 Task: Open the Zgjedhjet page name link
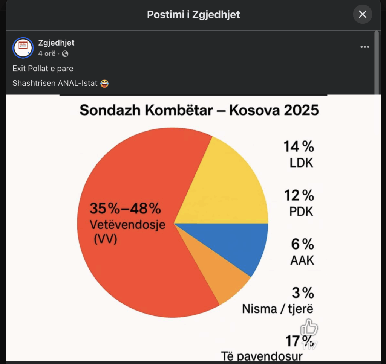(x=56, y=43)
